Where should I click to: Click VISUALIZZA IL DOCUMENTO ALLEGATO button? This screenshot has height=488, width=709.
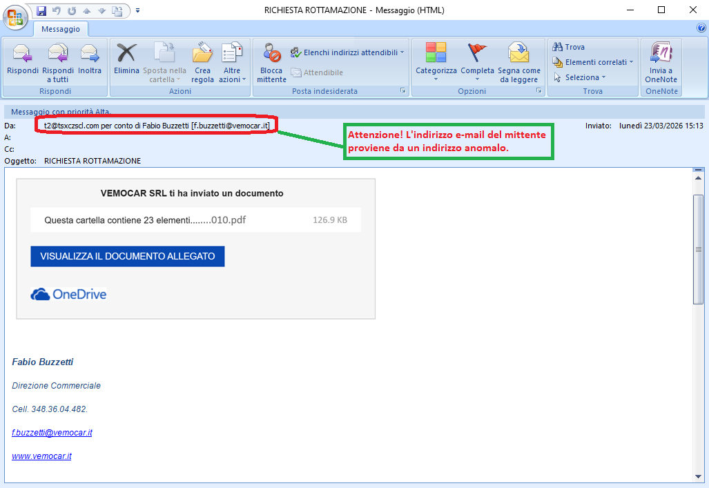click(128, 257)
